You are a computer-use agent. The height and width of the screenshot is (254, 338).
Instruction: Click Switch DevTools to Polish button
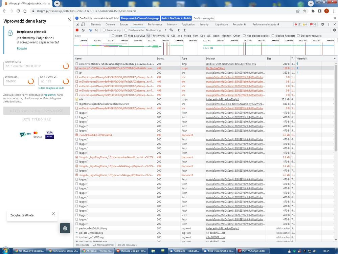click(176, 18)
